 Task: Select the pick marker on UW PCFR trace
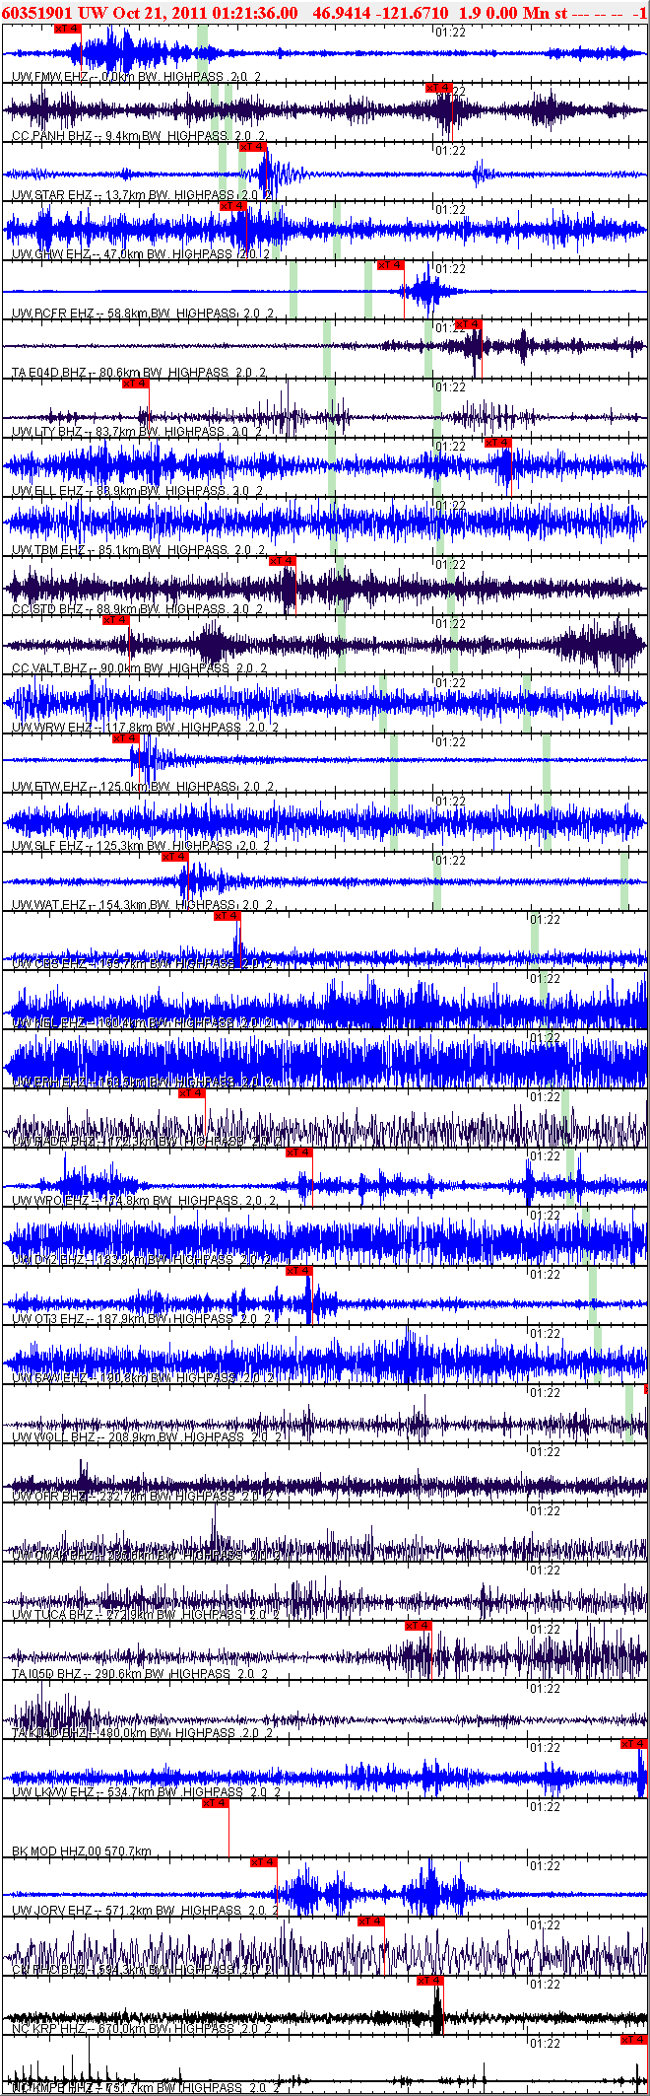coord(391,265)
